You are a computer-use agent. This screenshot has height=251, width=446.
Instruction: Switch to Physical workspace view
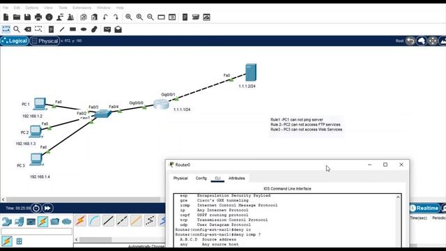(x=45, y=41)
